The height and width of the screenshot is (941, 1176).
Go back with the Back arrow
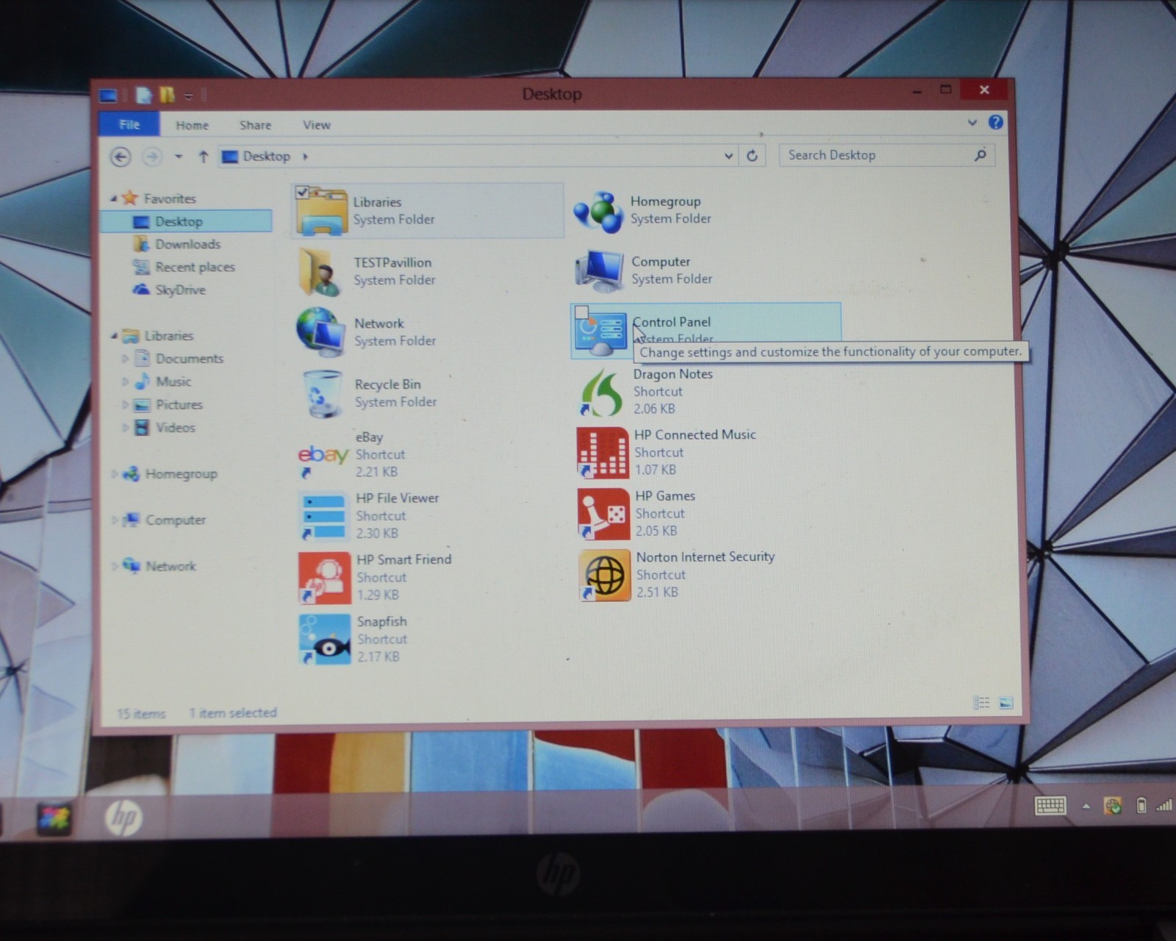coord(121,157)
